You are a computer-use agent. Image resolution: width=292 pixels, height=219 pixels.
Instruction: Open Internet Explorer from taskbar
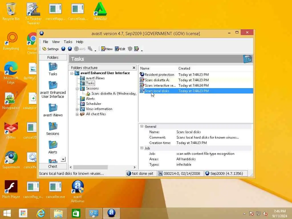pos(40,213)
